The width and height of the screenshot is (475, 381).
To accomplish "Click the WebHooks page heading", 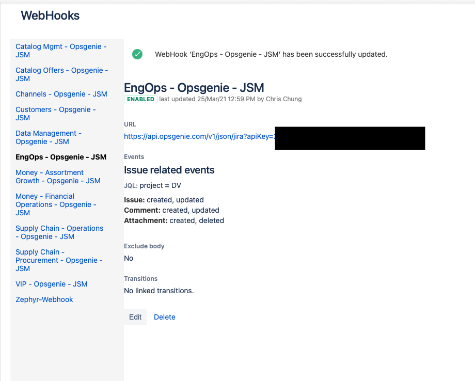I will [50, 15].
